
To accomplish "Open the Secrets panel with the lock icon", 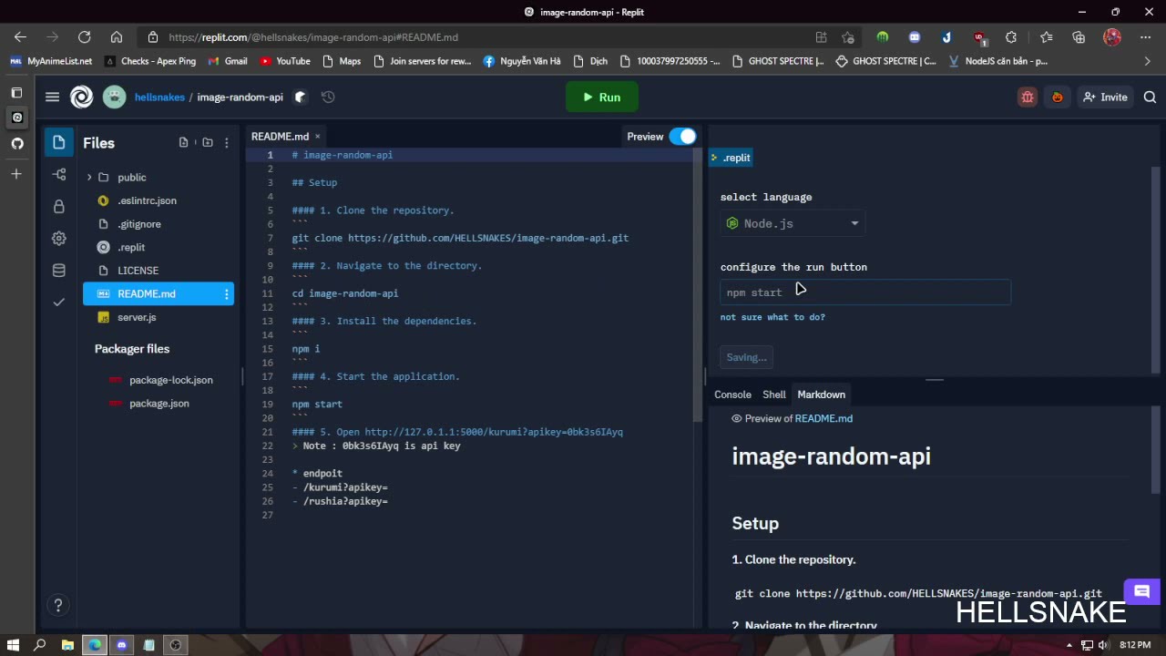I will tap(58, 206).
